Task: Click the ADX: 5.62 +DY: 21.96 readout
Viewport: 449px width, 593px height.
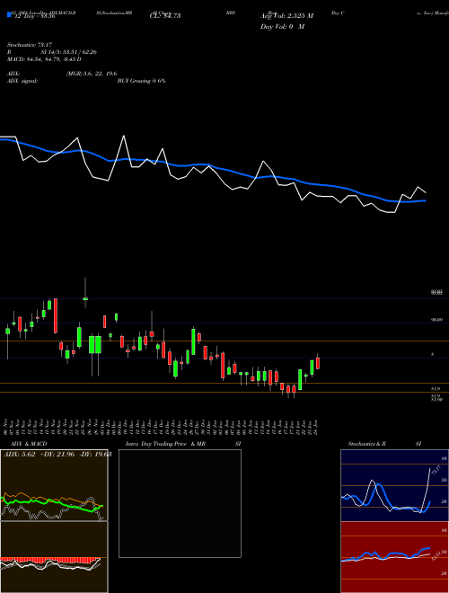Action: tap(57, 454)
